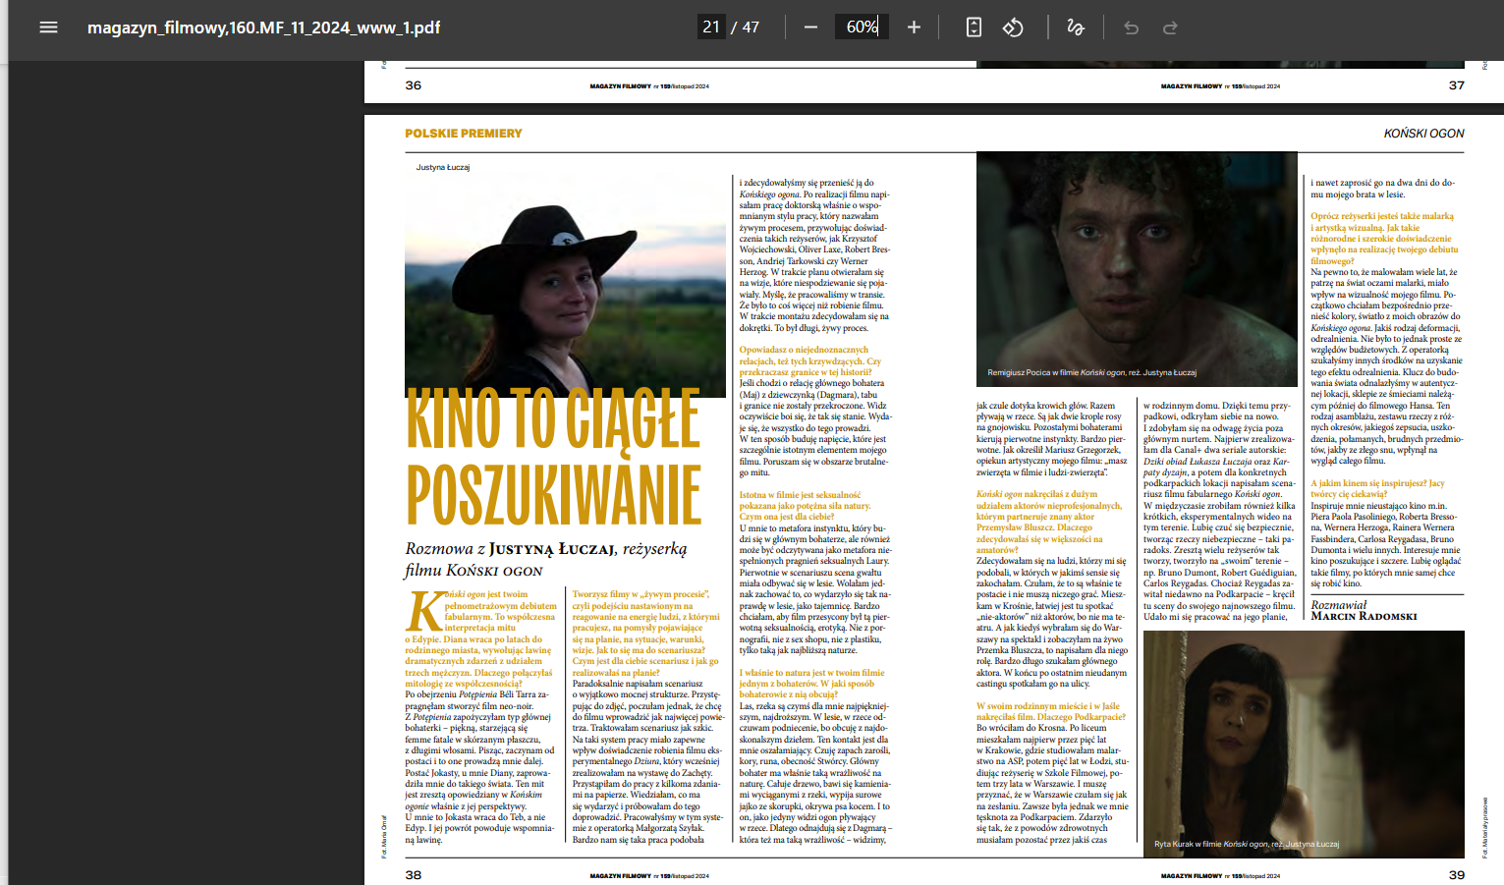This screenshot has width=1504, height=885.
Task: Rotate the document counterclockwise
Action: (x=1013, y=28)
